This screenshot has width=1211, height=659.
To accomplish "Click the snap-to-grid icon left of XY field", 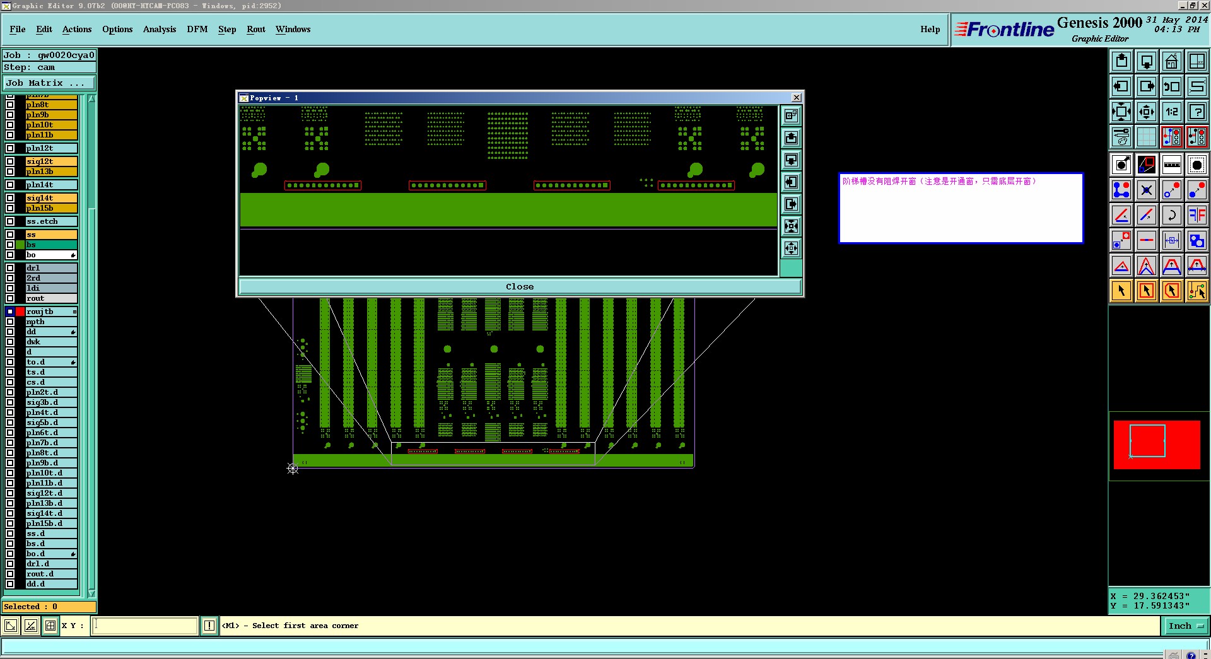I will (50, 626).
